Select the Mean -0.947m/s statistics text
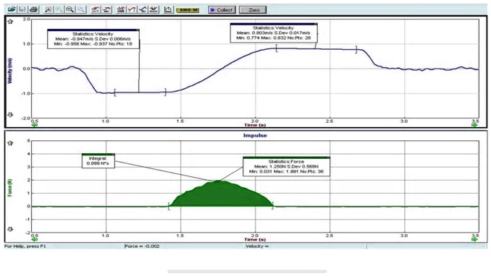Screen dimensions: 491x276 (x=93, y=39)
